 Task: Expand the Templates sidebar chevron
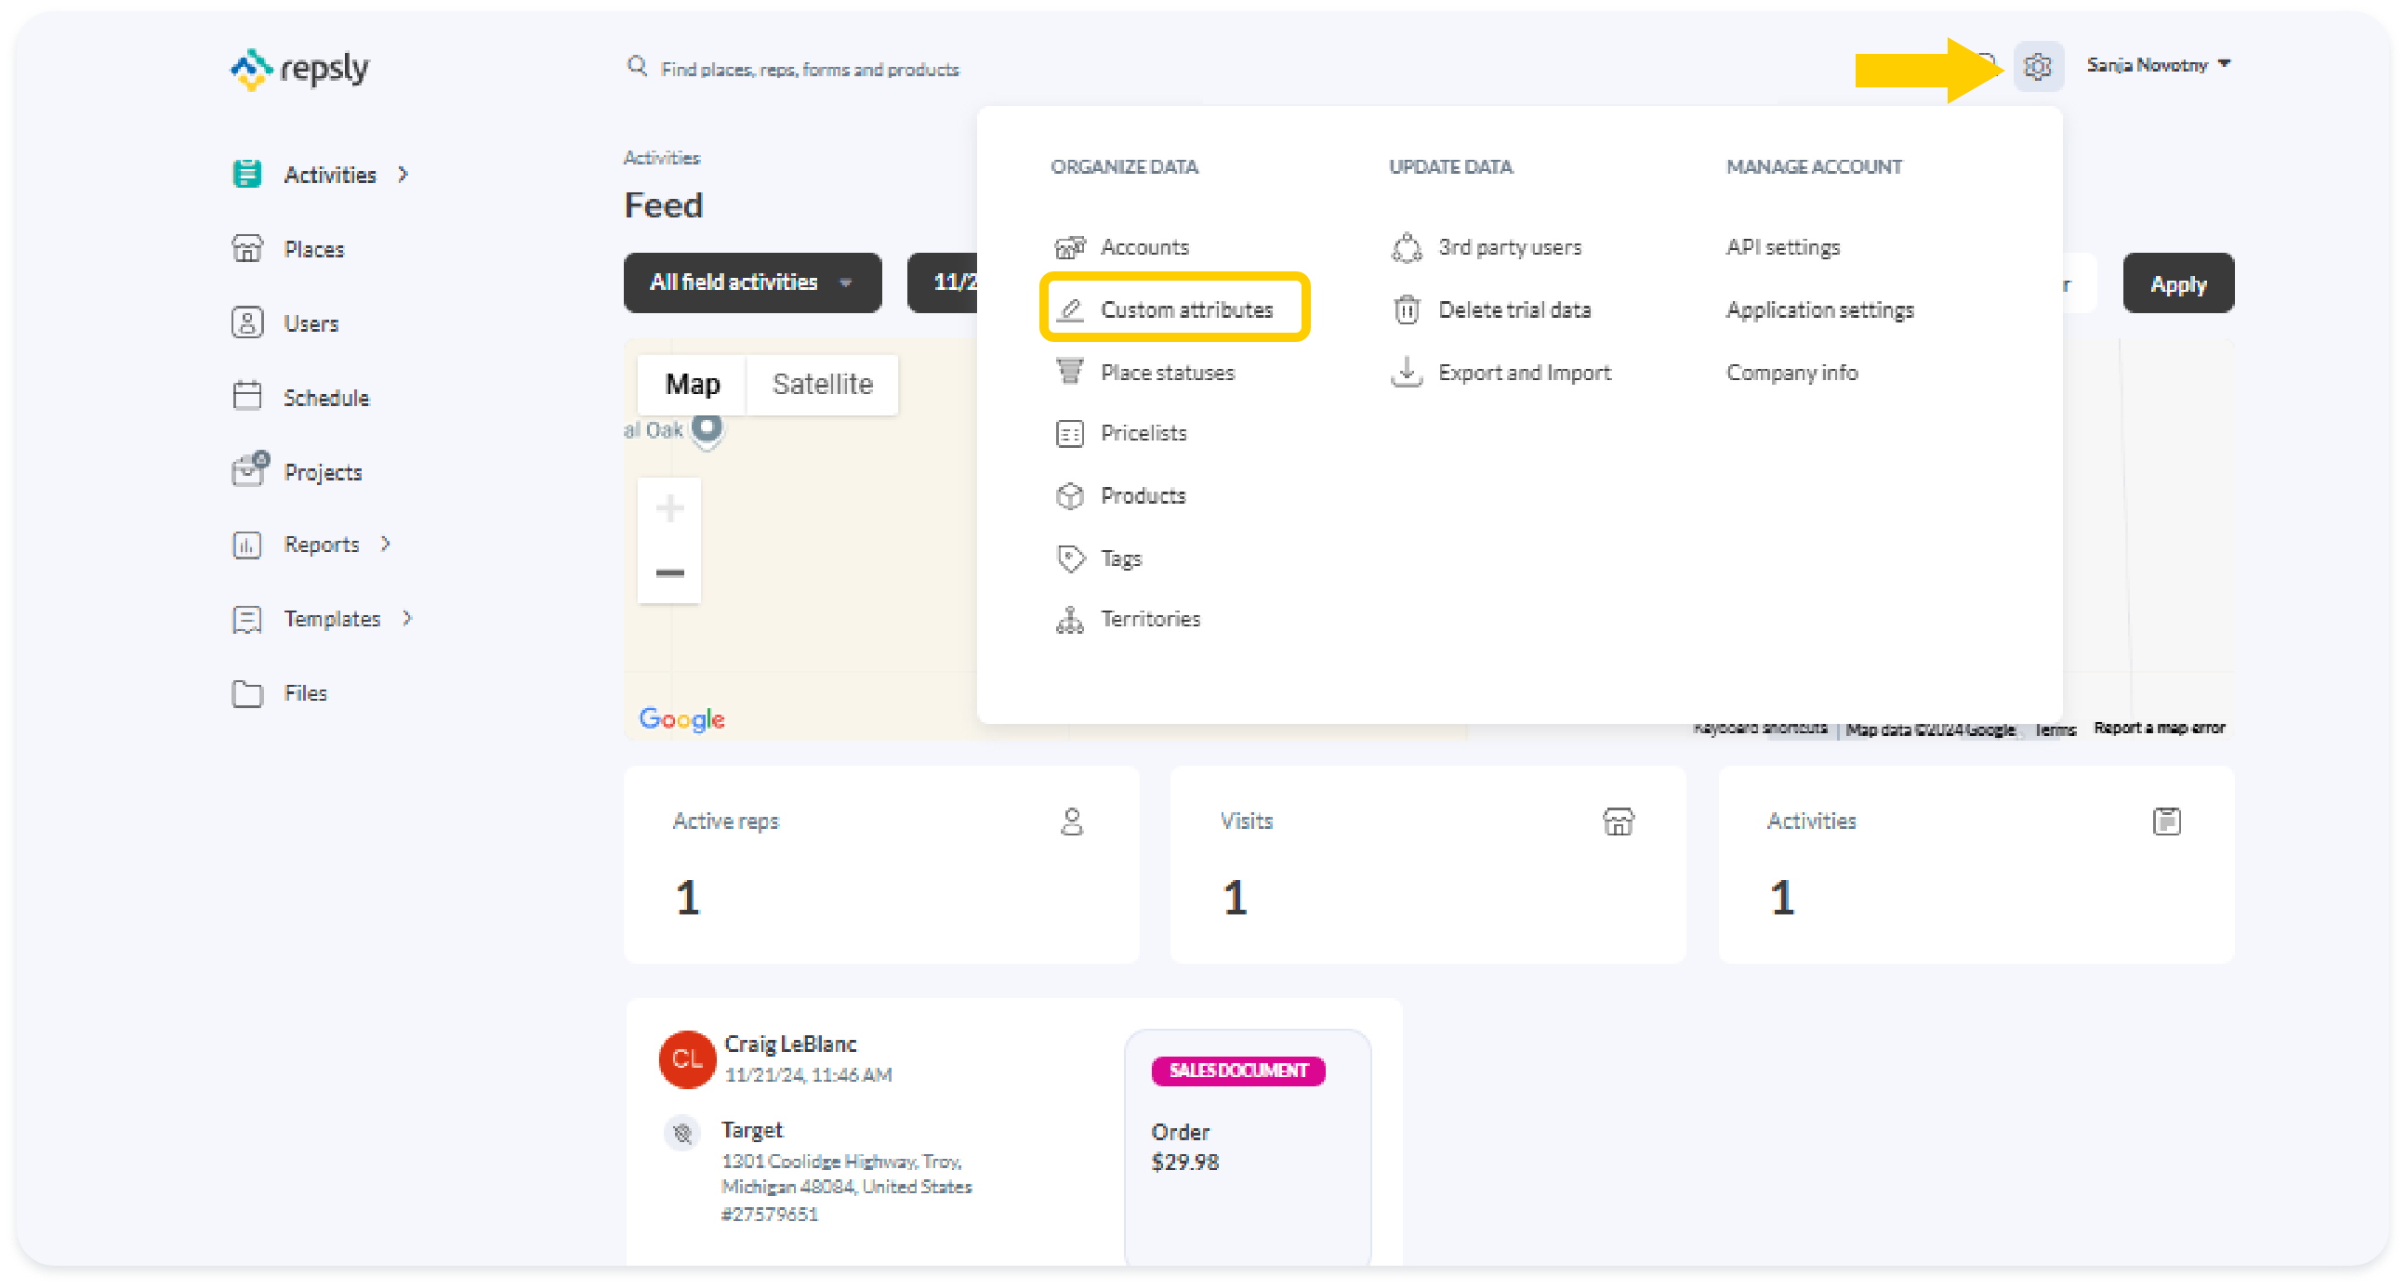tap(407, 619)
